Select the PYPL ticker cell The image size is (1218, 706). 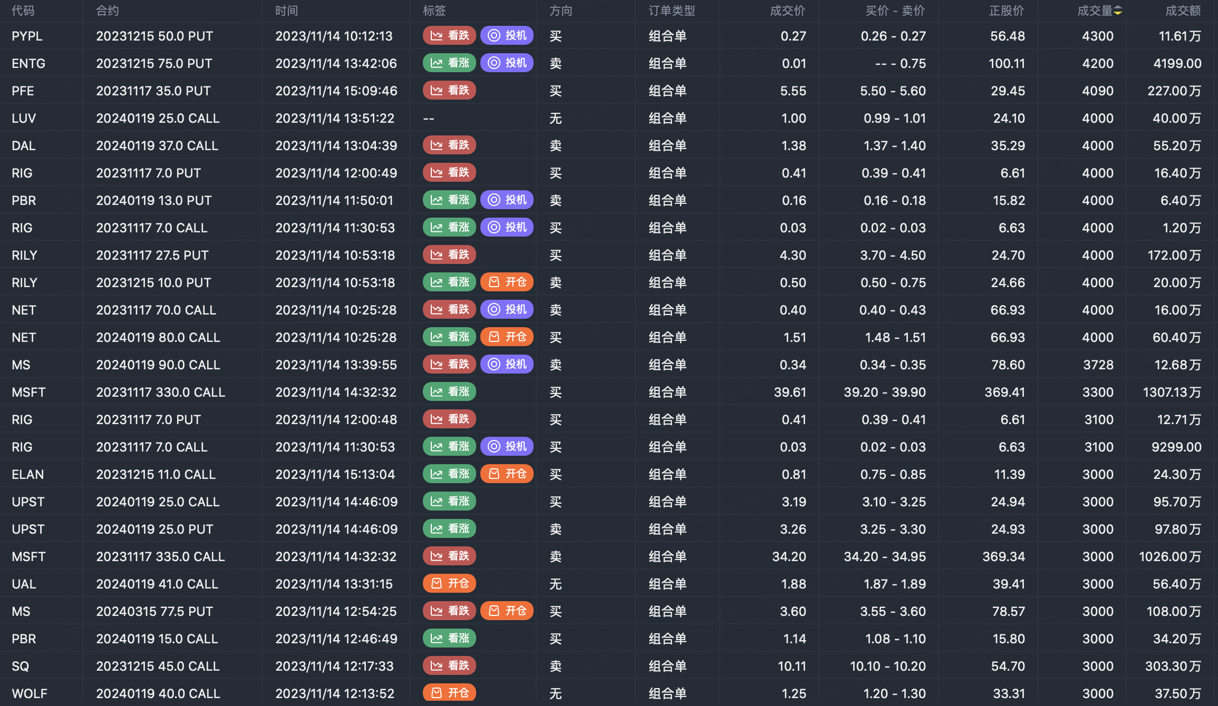coord(27,36)
